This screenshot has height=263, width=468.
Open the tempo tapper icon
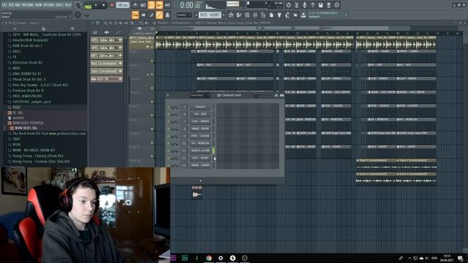pos(287,15)
